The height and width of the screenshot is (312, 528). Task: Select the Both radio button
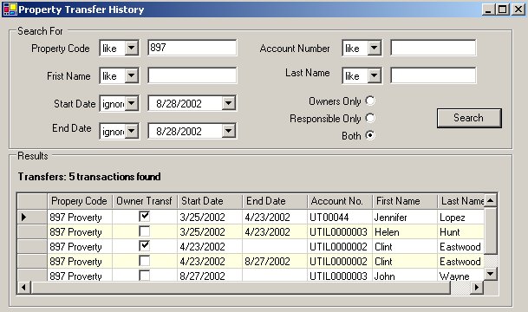point(370,135)
